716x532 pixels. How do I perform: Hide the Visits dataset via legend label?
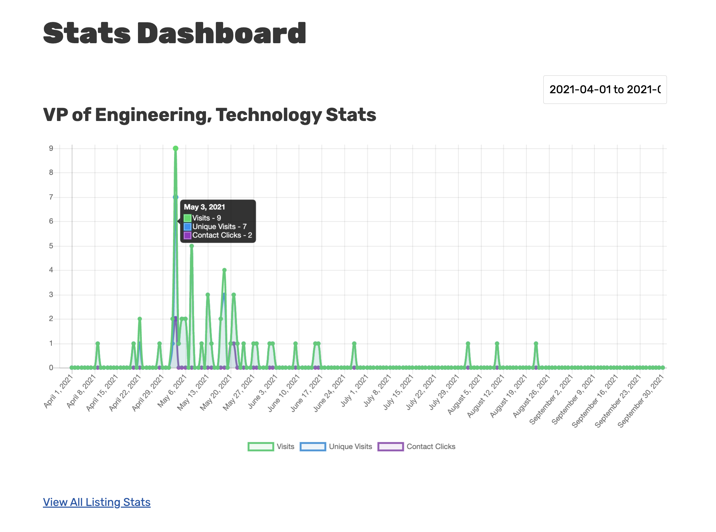285,447
